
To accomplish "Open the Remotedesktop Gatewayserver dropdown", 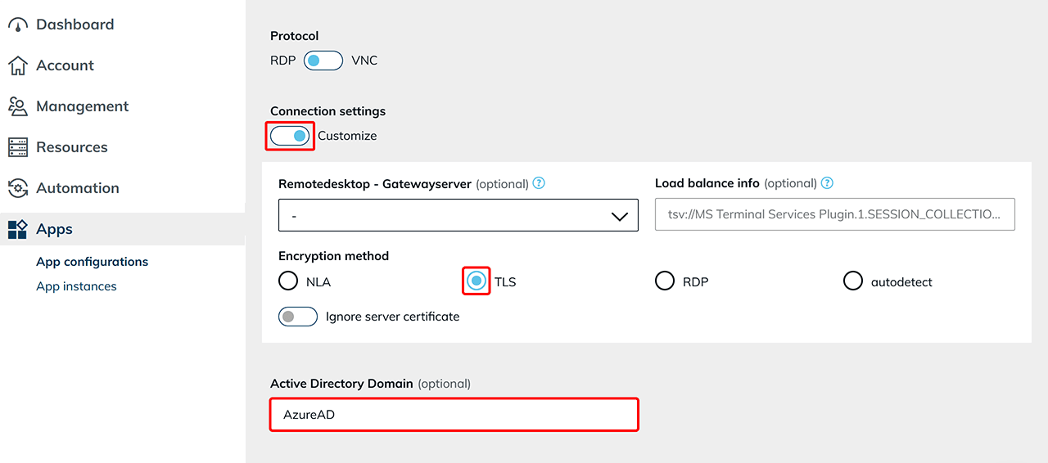I will pos(458,216).
